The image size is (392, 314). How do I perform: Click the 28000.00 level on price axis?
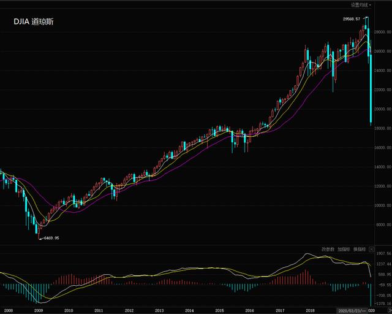coord(383,32)
